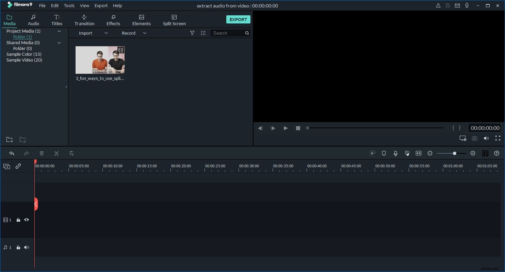Expand the Project Media section
This screenshot has height=272, width=505.
[59, 31]
